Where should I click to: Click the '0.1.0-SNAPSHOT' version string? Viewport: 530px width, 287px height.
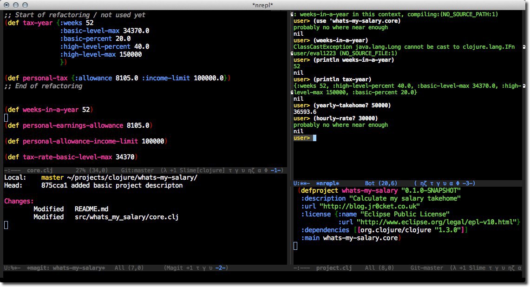(432, 191)
